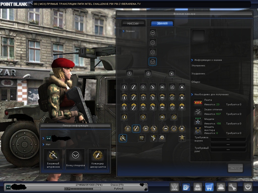Select single-chevron crosshair rank icon

(x=143, y=97)
